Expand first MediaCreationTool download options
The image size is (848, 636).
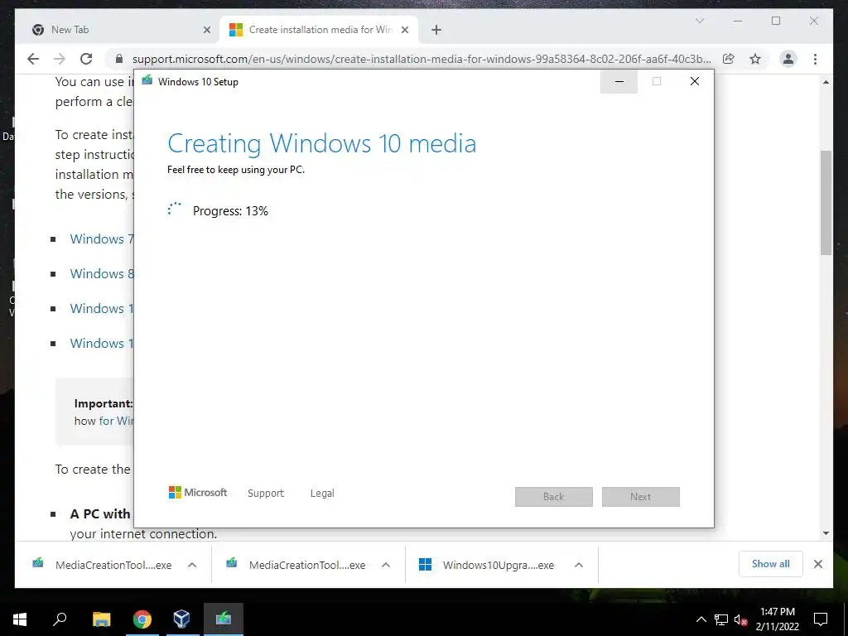coord(192,565)
